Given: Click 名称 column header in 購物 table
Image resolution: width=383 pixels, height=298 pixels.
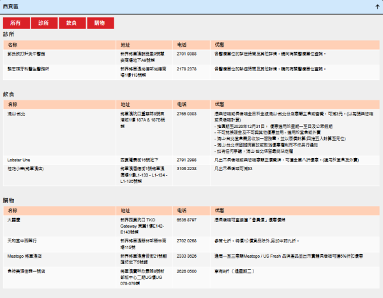Looking at the screenshot, I should (13, 210).
